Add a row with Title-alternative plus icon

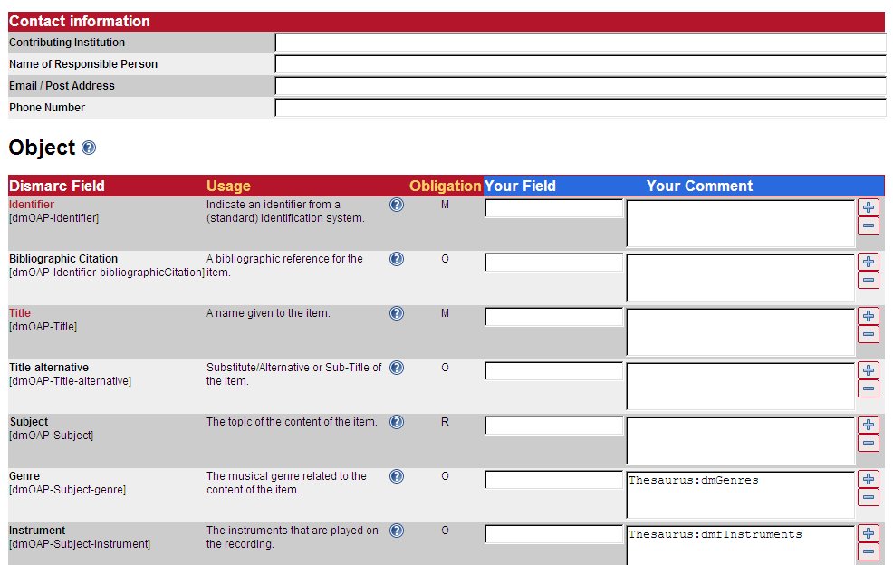(869, 370)
